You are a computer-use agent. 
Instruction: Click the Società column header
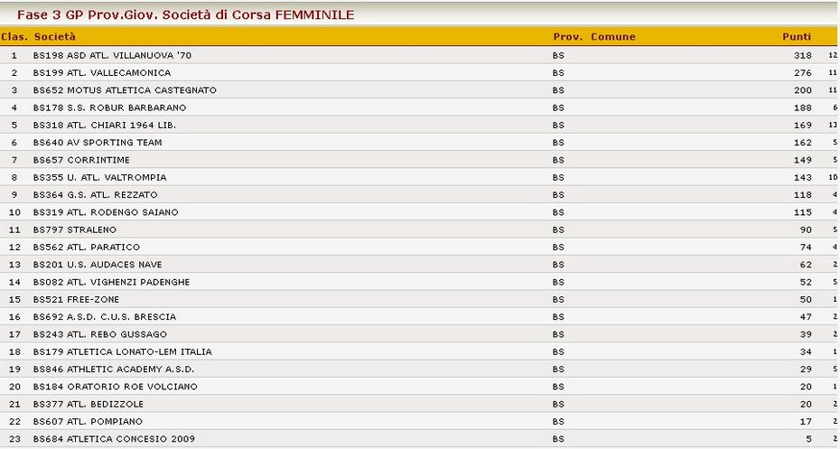[x=54, y=36]
